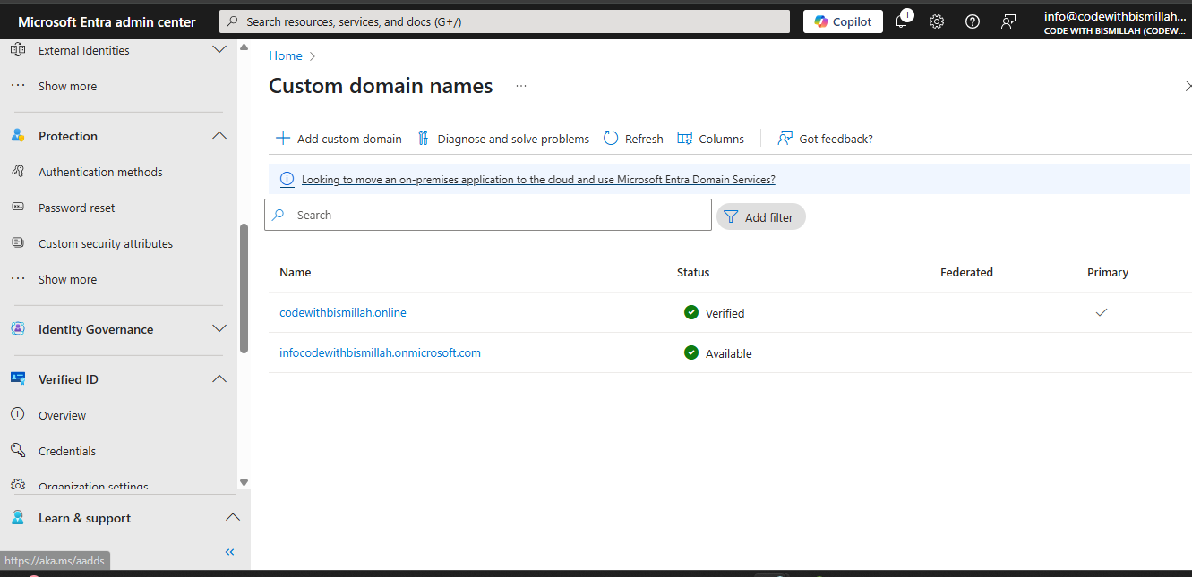Collapse the Protection section chevron
The width and height of the screenshot is (1192, 577).
coord(219,136)
